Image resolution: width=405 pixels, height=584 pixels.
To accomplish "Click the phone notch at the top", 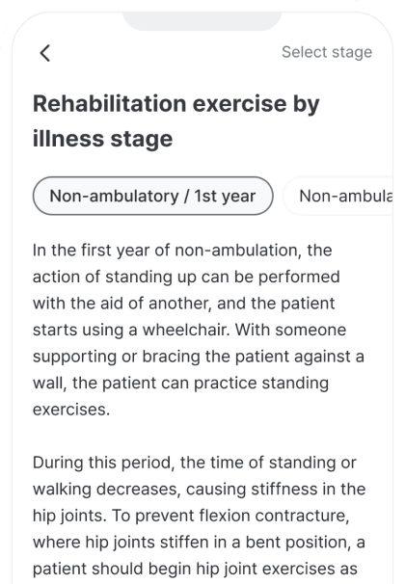I will coord(202,21).
